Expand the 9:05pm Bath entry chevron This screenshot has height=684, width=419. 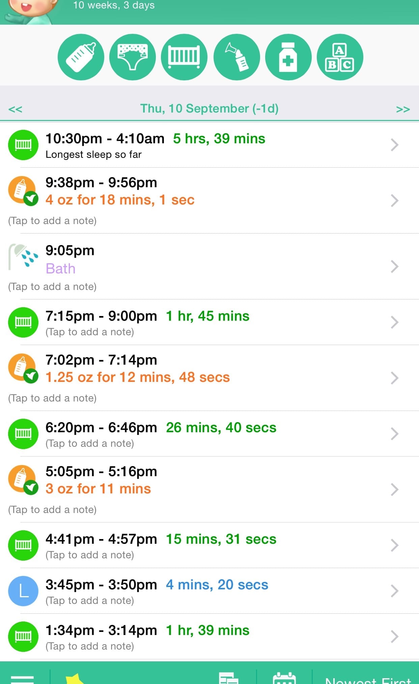coord(394,267)
